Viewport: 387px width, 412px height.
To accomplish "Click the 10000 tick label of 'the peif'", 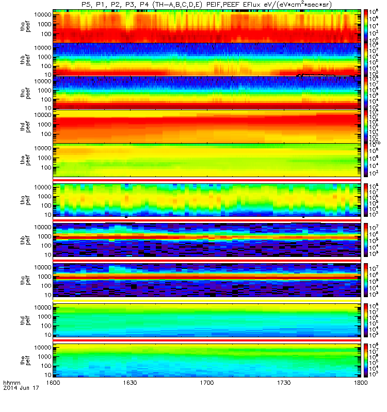I will [x=43, y=348].
